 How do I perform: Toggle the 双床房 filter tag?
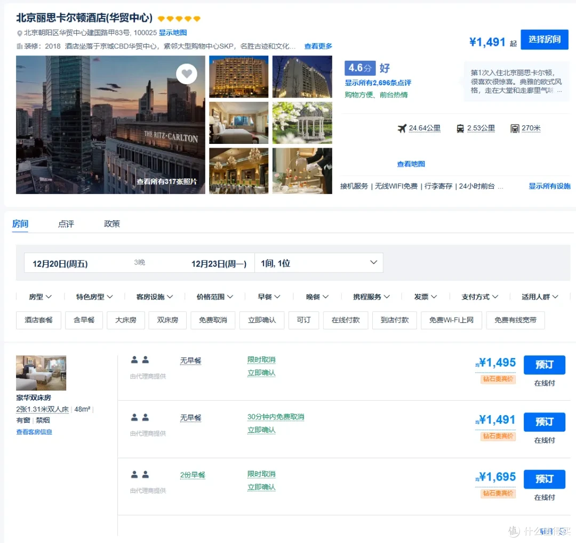tap(167, 320)
